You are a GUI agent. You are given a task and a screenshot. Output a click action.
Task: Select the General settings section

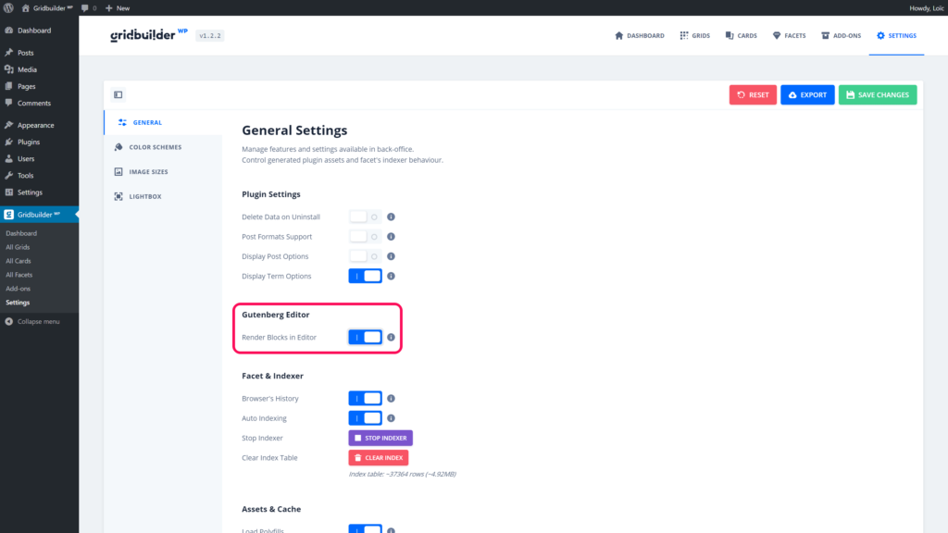163,123
